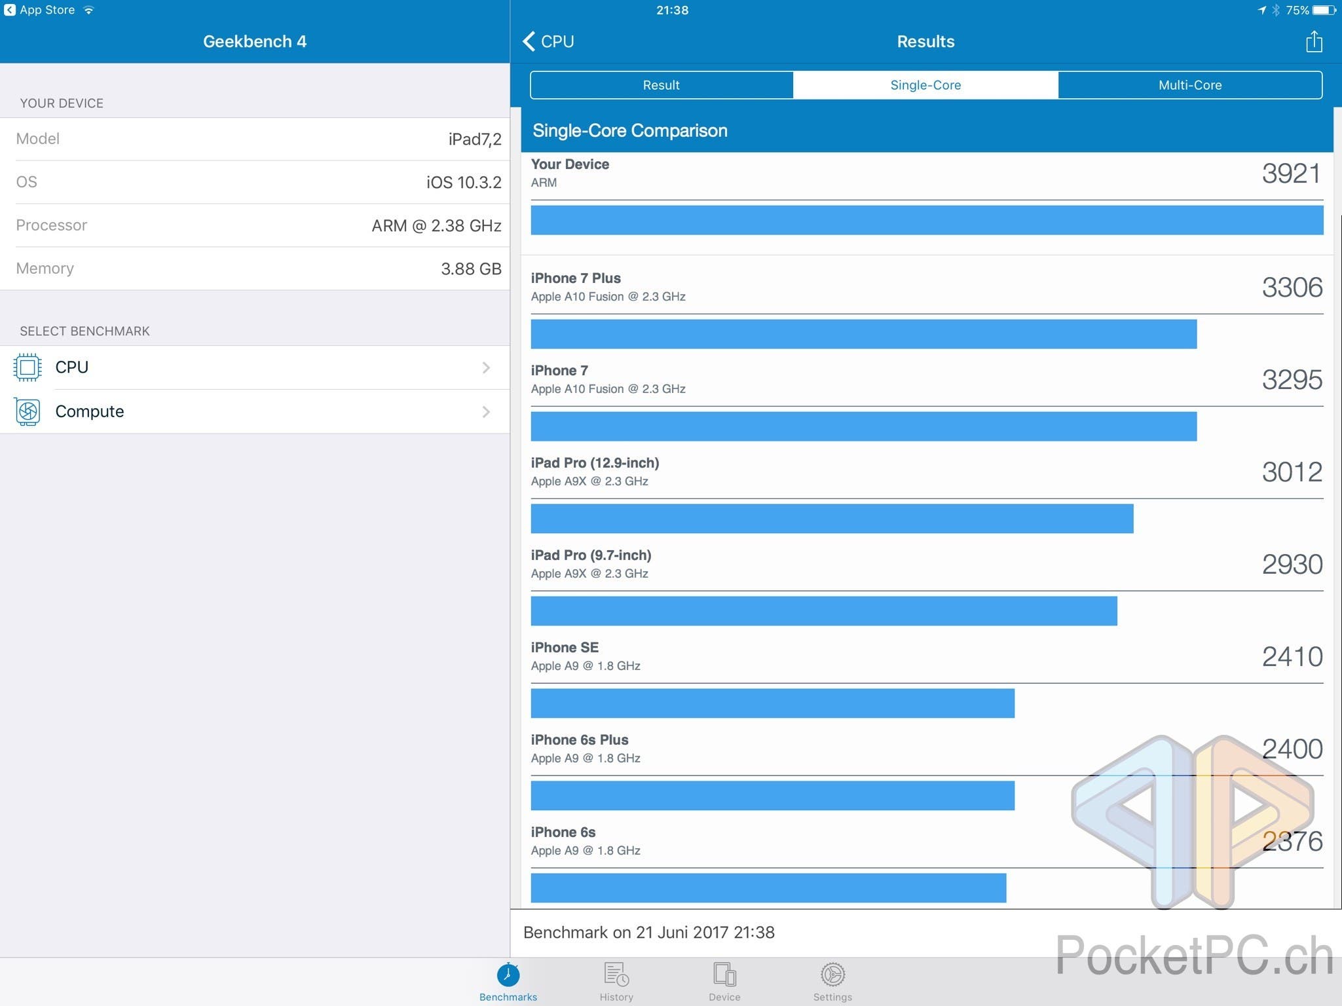Tap the iPhone 6s Plus entry label
This screenshot has width=1342, height=1006.
point(580,740)
